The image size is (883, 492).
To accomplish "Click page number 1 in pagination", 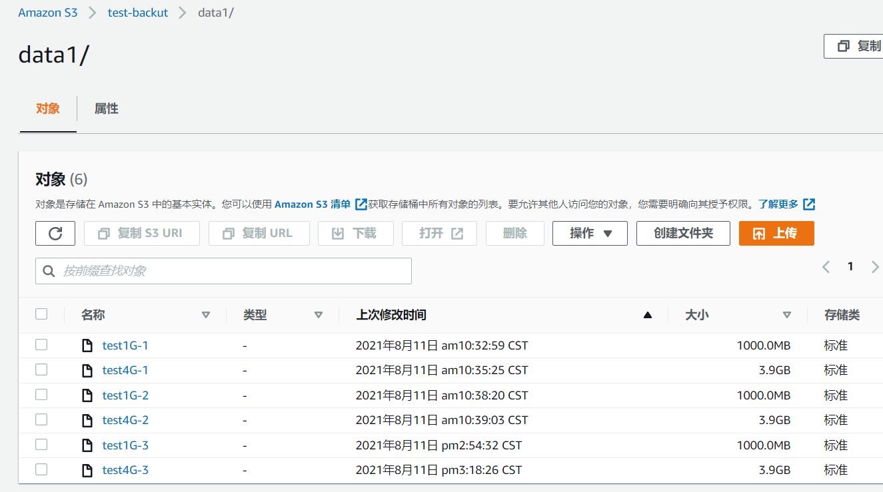I will point(850,267).
